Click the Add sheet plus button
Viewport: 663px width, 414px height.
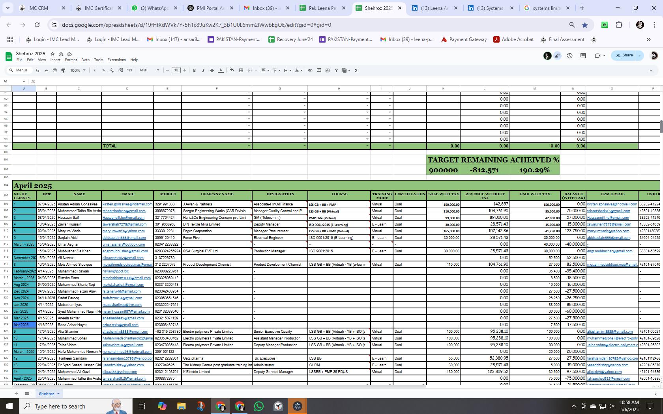coord(16,393)
